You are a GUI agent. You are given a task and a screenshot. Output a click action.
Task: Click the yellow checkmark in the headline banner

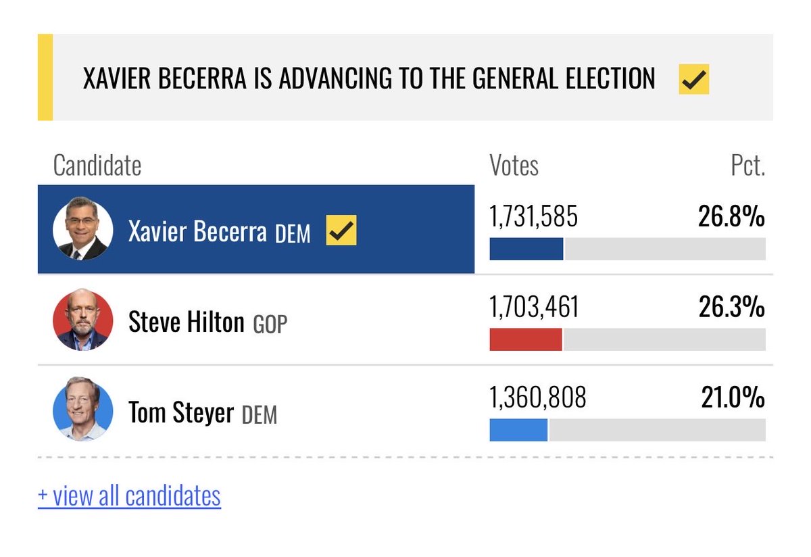coord(694,80)
